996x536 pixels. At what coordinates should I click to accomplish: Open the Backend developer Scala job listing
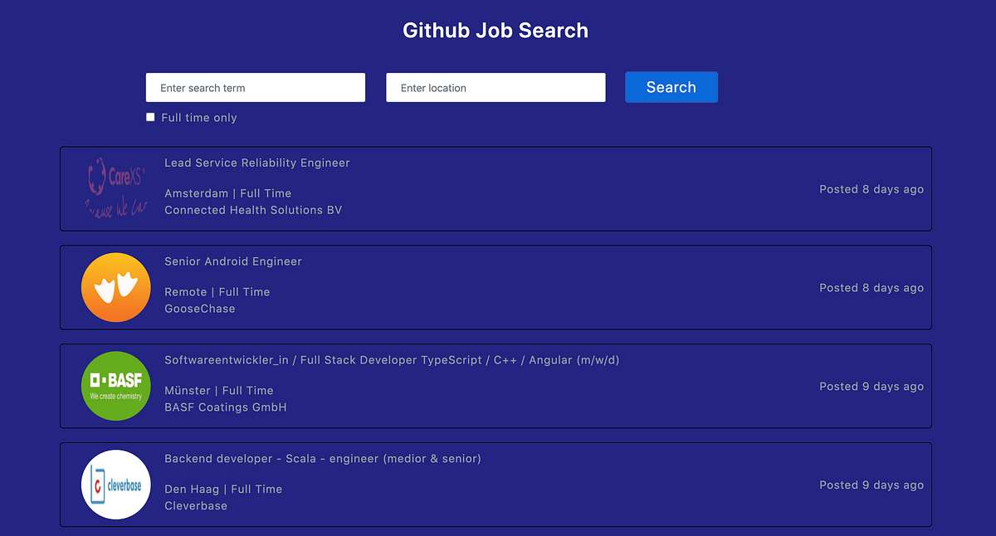click(323, 458)
